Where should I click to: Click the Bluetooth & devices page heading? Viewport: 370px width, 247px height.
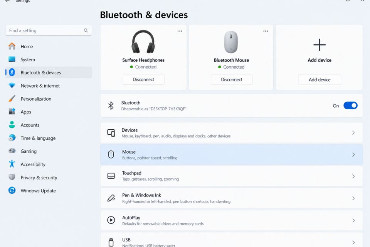[144, 15]
